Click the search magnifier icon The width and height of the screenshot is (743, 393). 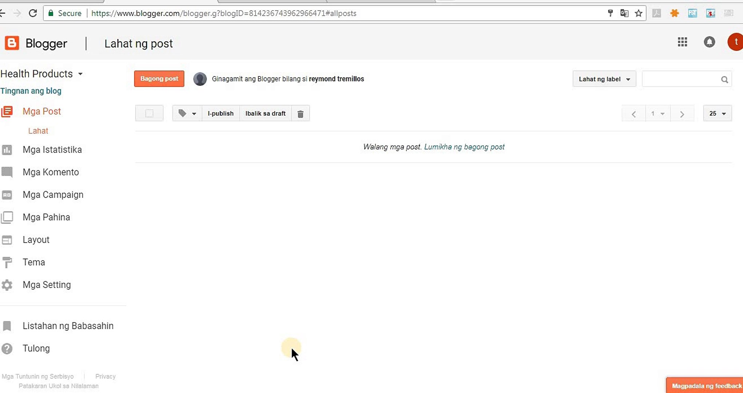[x=724, y=79]
